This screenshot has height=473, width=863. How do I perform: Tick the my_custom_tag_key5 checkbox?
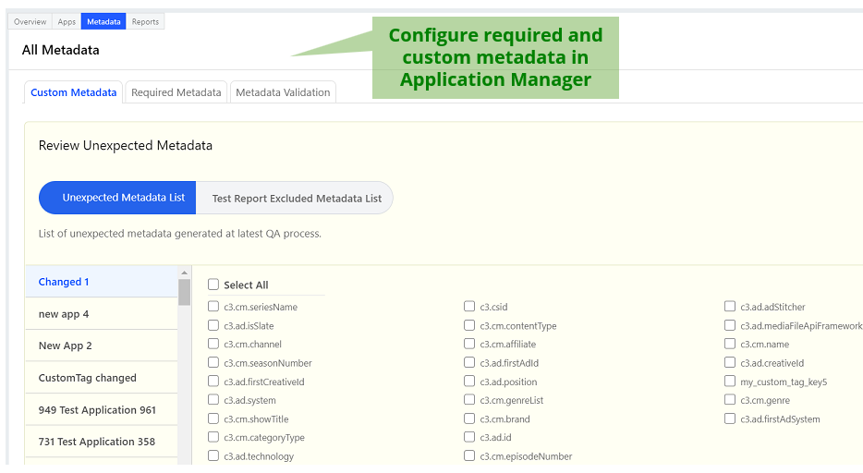tap(731, 382)
